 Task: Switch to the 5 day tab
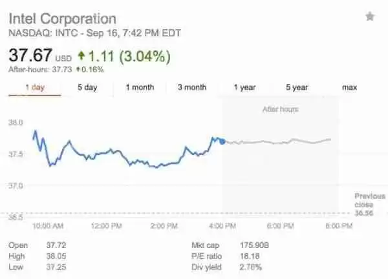[87, 88]
